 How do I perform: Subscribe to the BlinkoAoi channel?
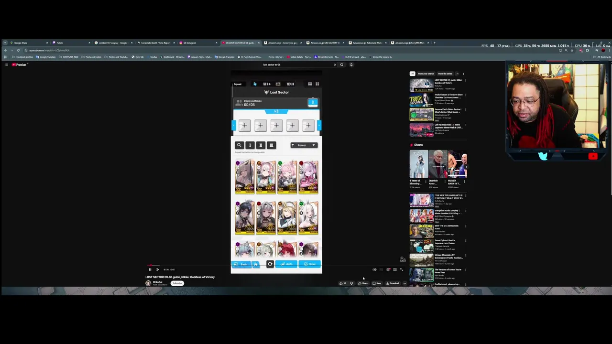pos(177,283)
